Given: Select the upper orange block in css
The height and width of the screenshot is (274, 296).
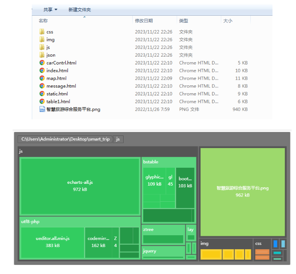Looking at the screenshot, I should coord(262,252).
